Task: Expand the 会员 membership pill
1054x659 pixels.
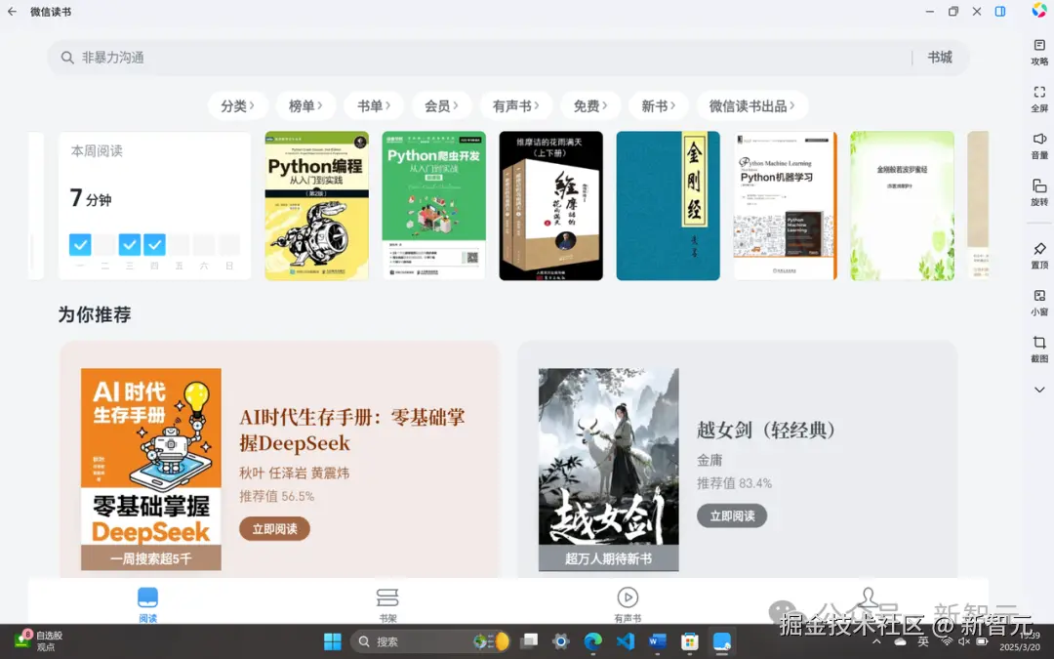Action: 441,105
